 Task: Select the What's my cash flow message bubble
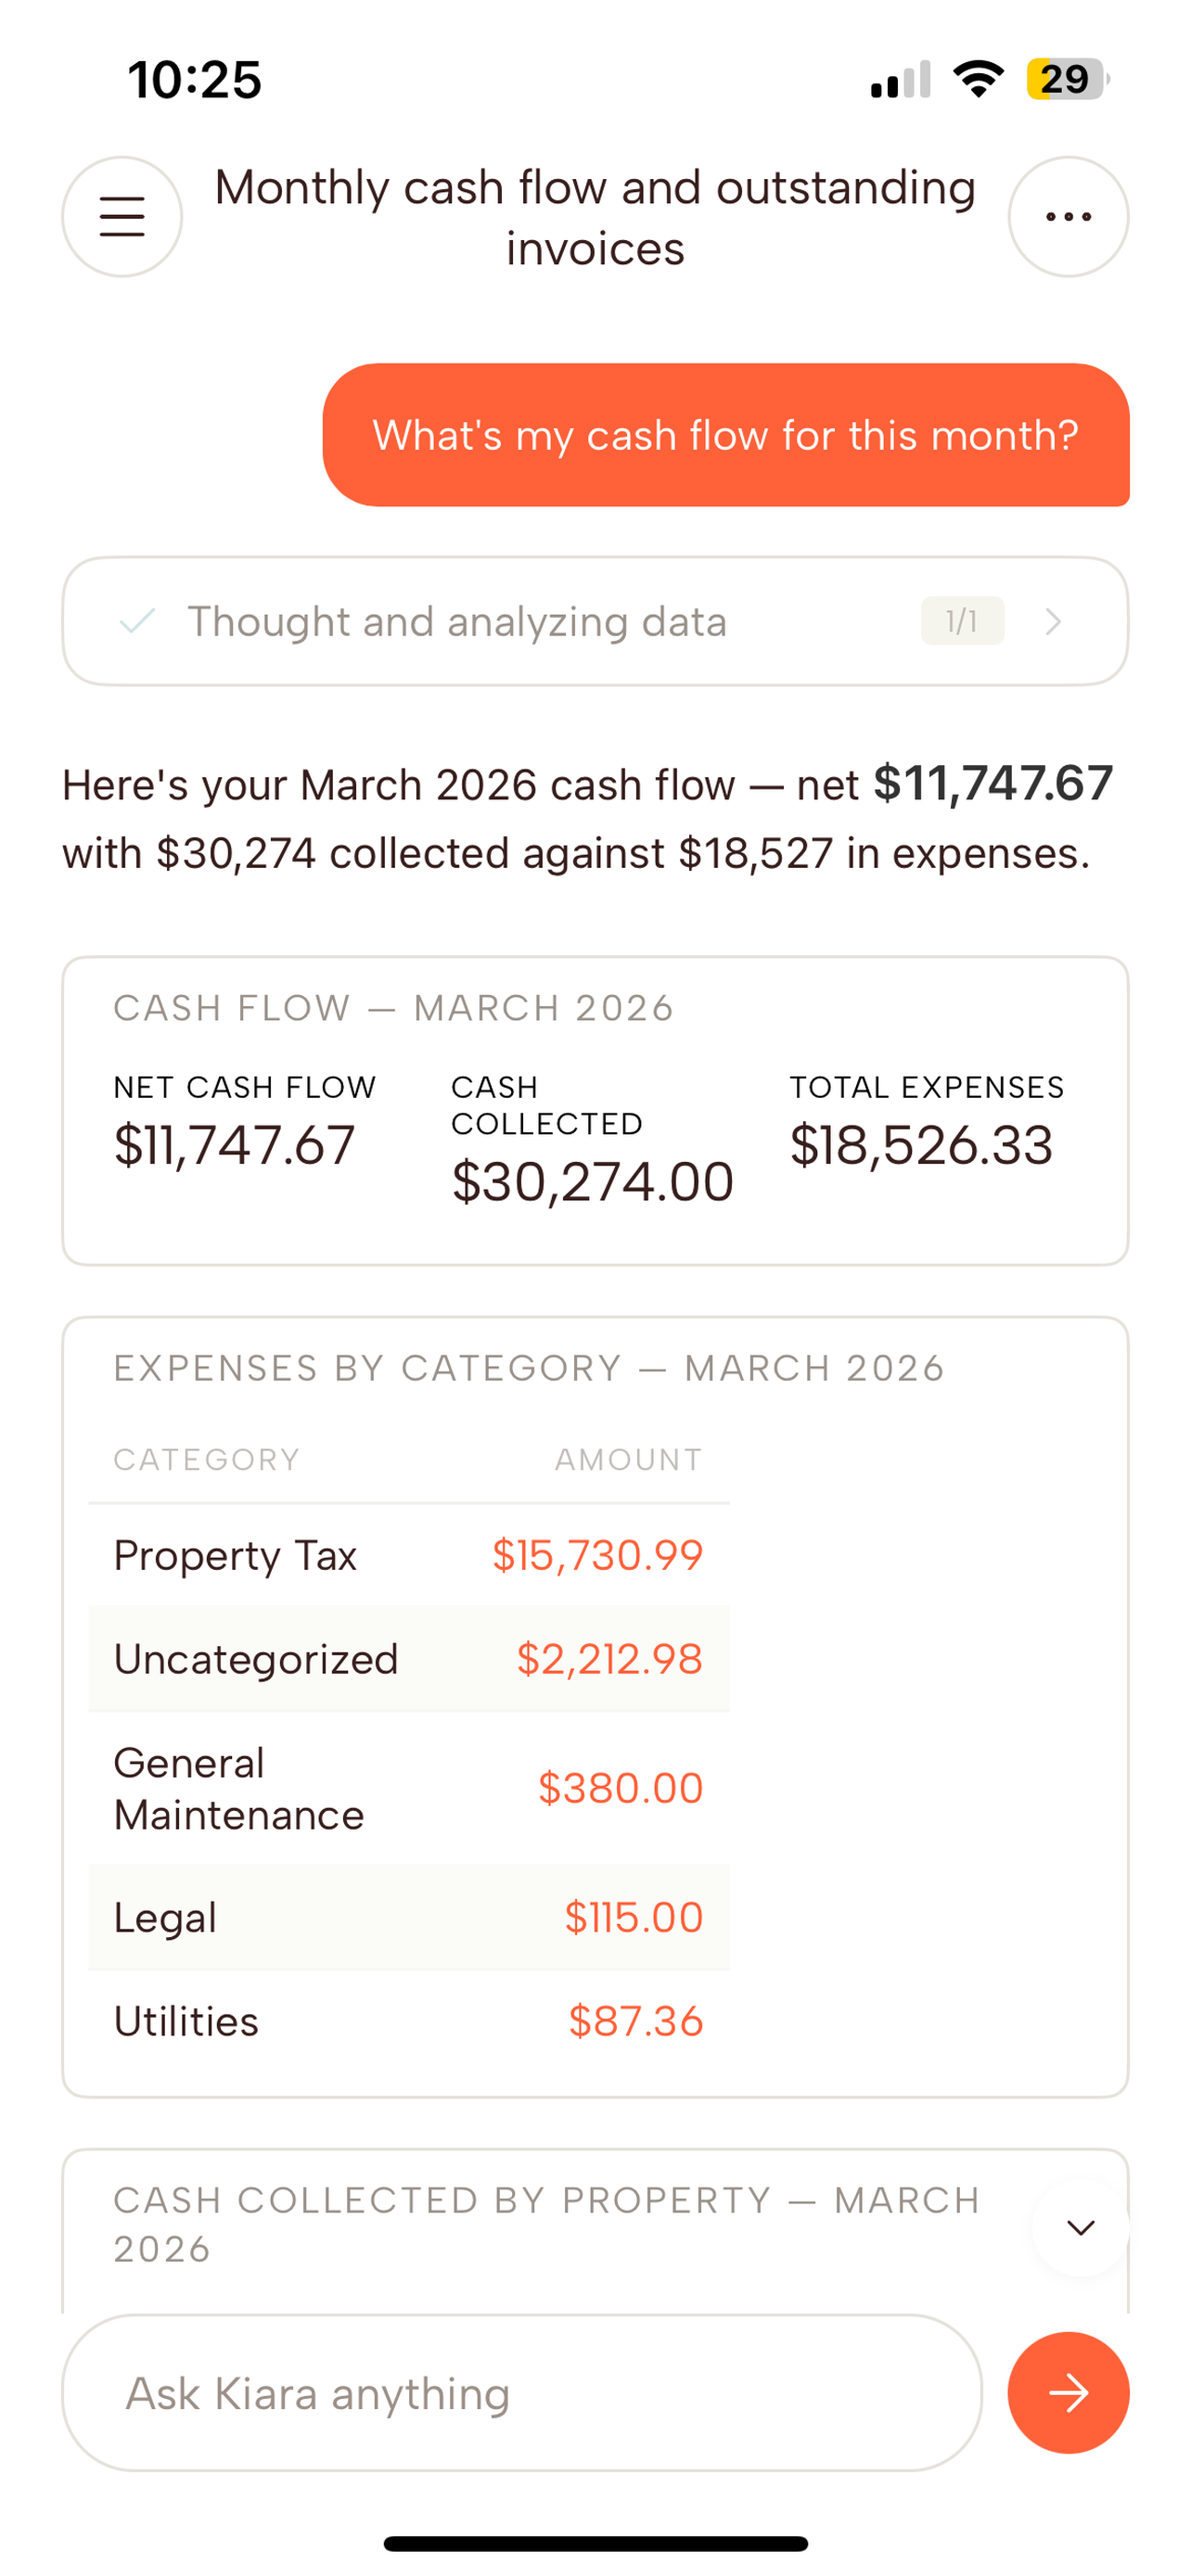[x=726, y=435]
